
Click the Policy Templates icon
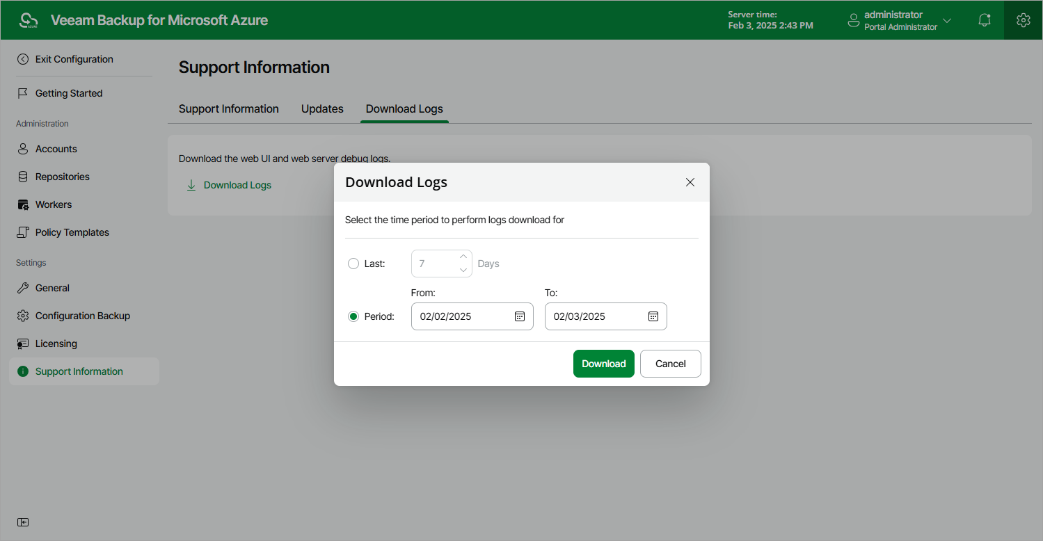pos(23,232)
